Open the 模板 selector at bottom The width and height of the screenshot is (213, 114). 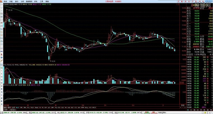pyautogui.click(x=9, y=108)
